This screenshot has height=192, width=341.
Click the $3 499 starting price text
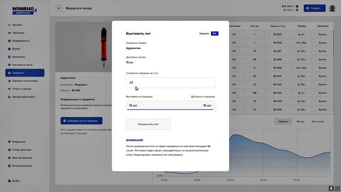tap(76, 90)
